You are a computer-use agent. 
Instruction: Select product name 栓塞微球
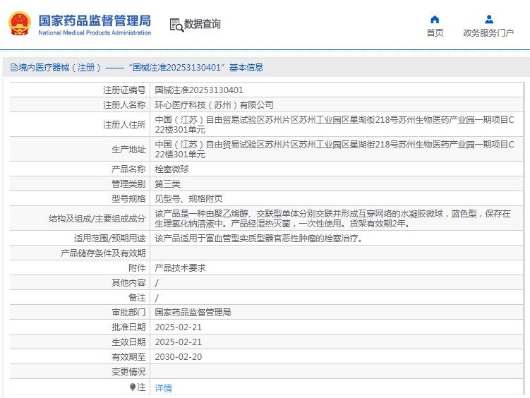tap(171, 169)
